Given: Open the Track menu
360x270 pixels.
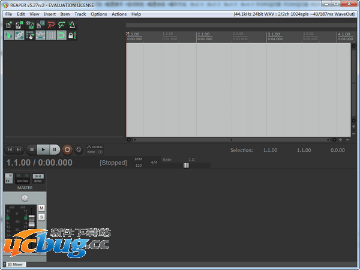Looking at the screenshot, I should point(80,14).
